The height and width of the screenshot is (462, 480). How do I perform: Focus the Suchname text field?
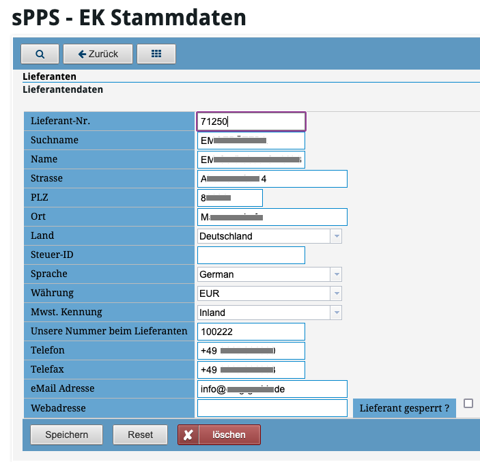pyautogui.click(x=251, y=141)
